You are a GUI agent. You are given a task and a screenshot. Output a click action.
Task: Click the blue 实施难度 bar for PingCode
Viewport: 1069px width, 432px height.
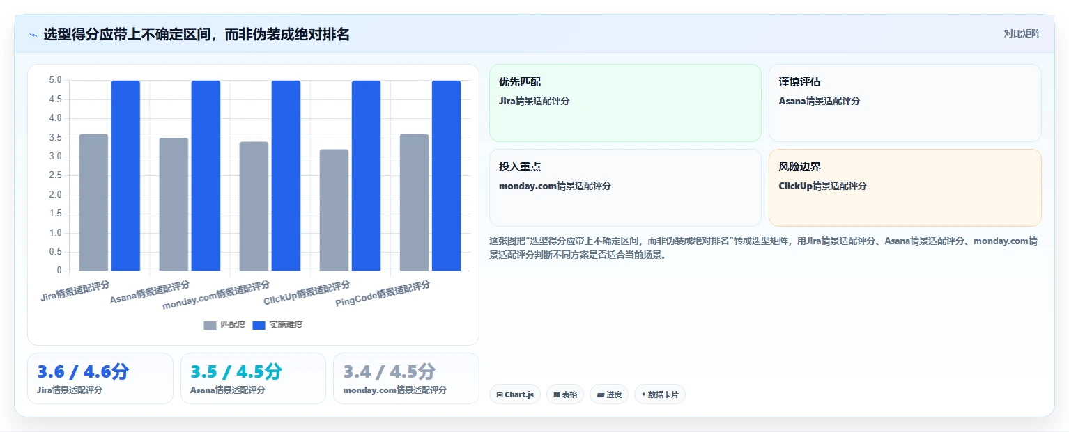pyautogui.click(x=446, y=175)
